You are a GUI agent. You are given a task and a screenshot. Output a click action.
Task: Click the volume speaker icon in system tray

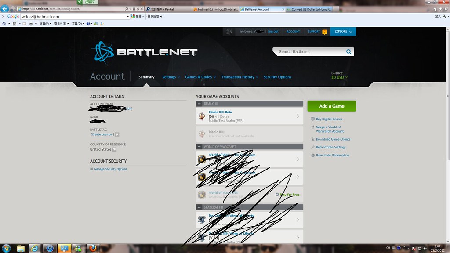(425, 249)
